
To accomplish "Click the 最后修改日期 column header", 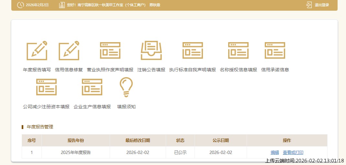I will point(138,140).
